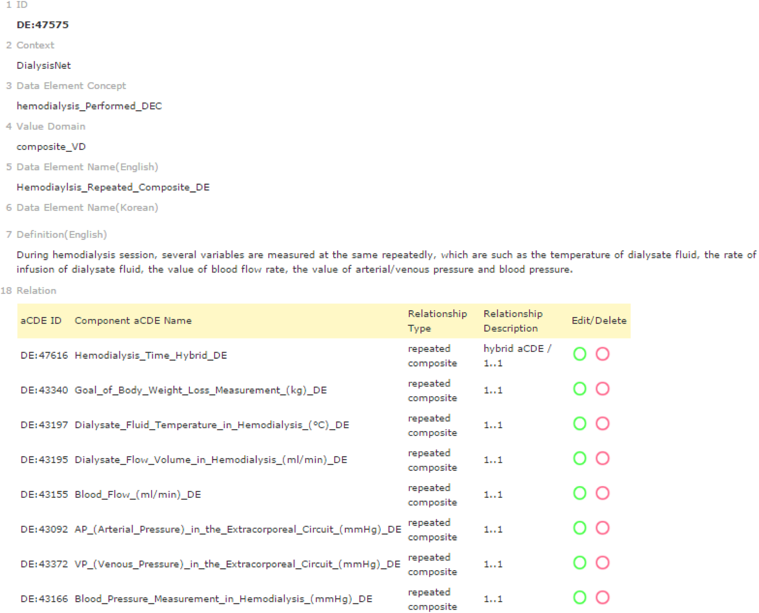Click red delete circle for DE:47616 row
The height and width of the screenshot is (613, 759).
tap(602, 354)
